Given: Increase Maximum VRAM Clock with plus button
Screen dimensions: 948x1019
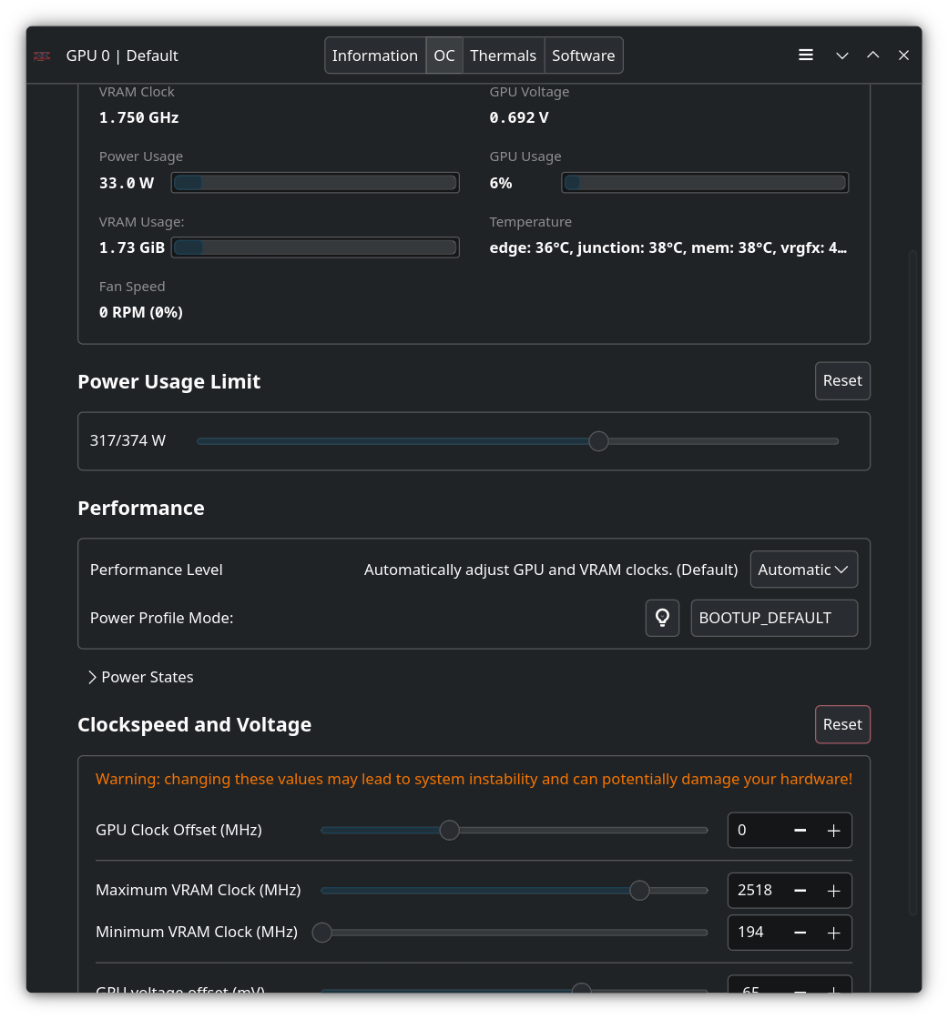Looking at the screenshot, I should pos(833,890).
